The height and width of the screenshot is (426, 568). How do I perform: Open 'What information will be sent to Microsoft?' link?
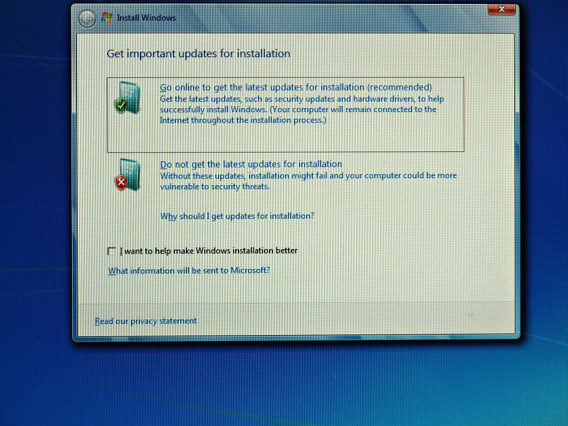[x=189, y=271]
